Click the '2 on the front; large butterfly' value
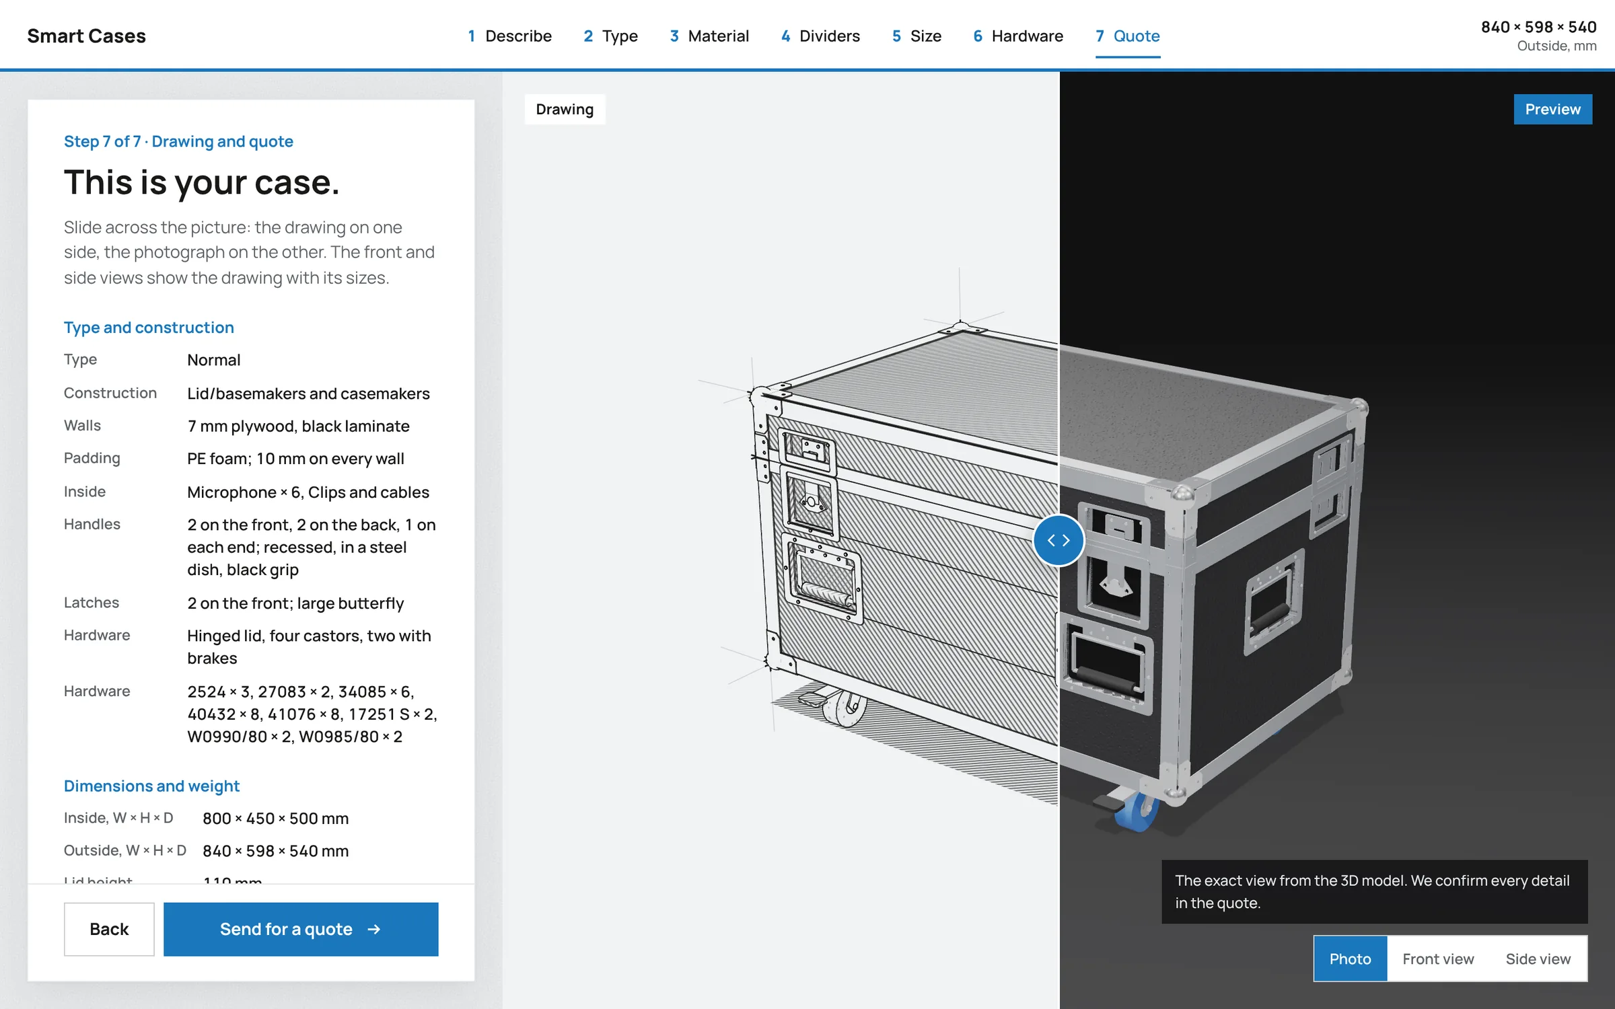 pos(295,603)
